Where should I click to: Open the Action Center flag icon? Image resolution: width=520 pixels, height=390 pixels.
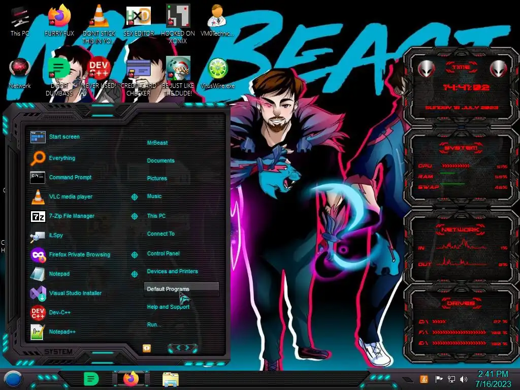pos(439,379)
